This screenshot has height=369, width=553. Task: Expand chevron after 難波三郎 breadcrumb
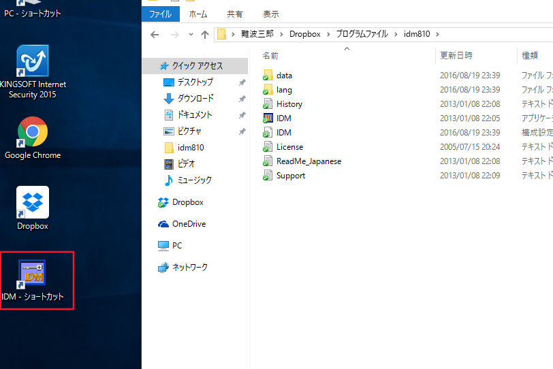tap(281, 34)
